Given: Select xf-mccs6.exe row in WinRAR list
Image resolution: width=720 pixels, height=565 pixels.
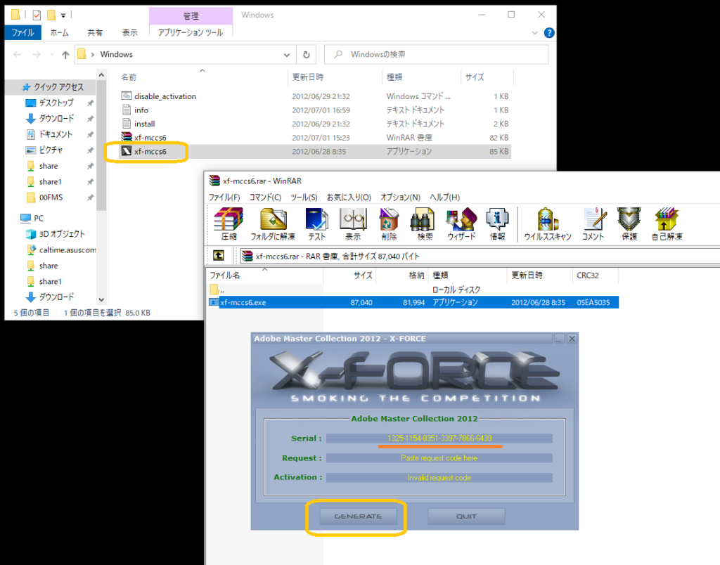Looking at the screenshot, I should (x=413, y=302).
